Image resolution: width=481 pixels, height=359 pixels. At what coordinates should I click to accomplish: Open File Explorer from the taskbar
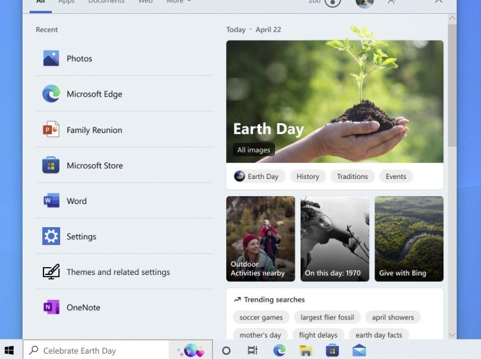306,351
